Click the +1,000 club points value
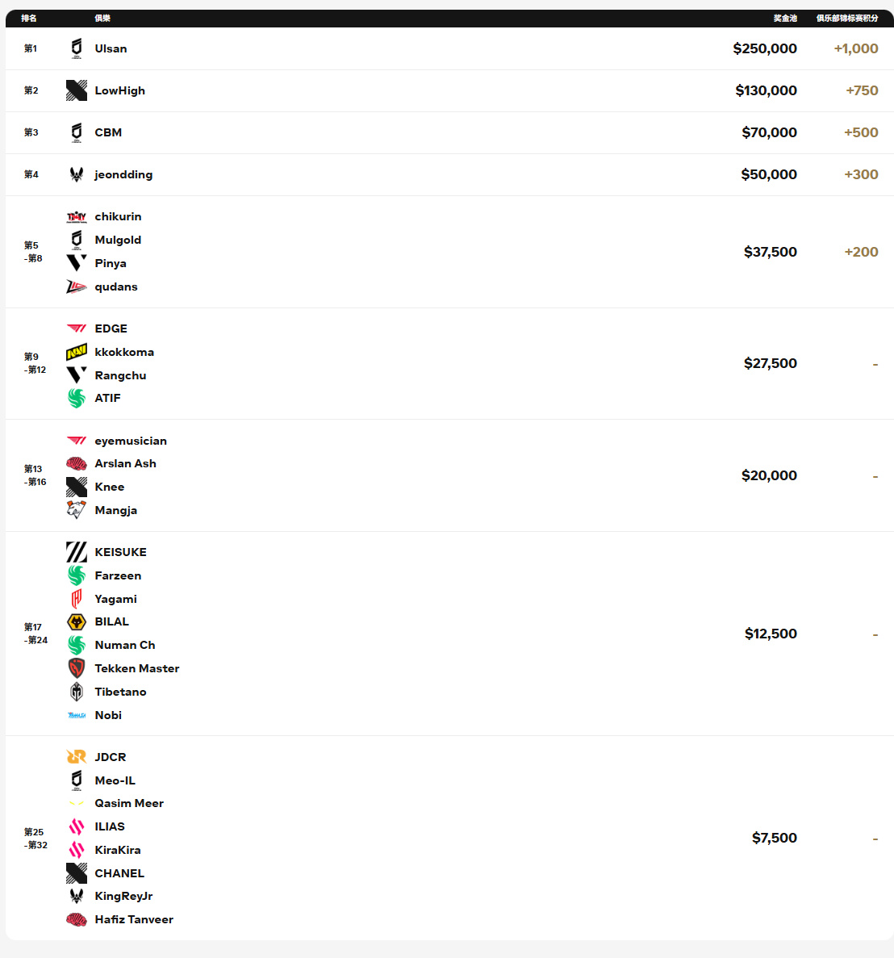The width and height of the screenshot is (894, 958). point(856,48)
